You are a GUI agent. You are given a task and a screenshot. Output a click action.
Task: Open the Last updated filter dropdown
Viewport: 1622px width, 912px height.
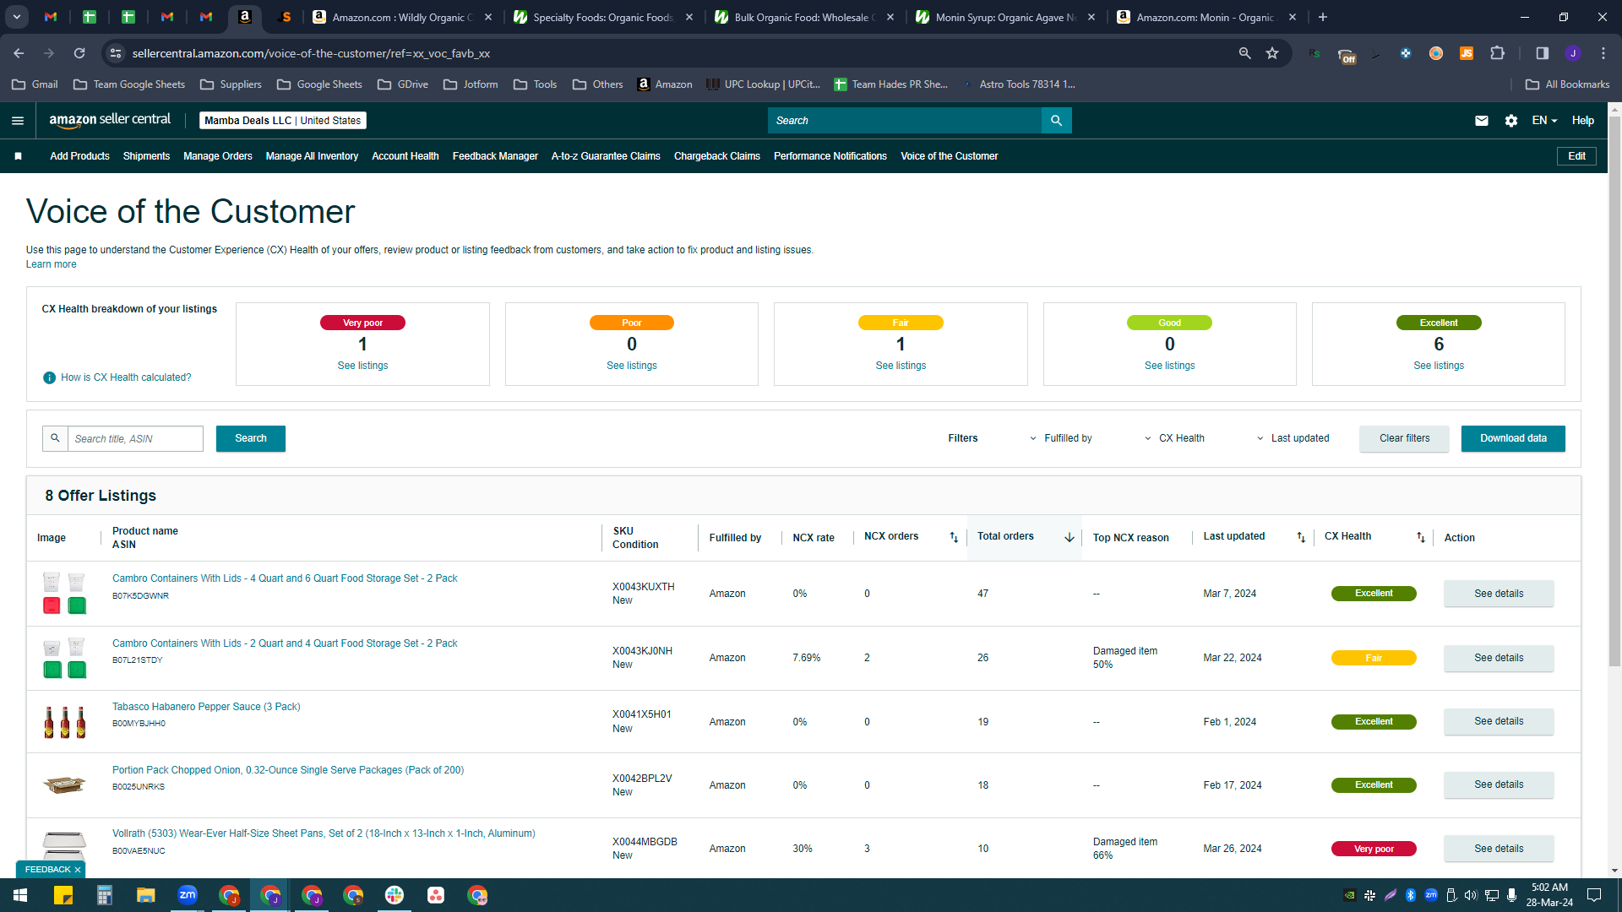(x=1293, y=438)
